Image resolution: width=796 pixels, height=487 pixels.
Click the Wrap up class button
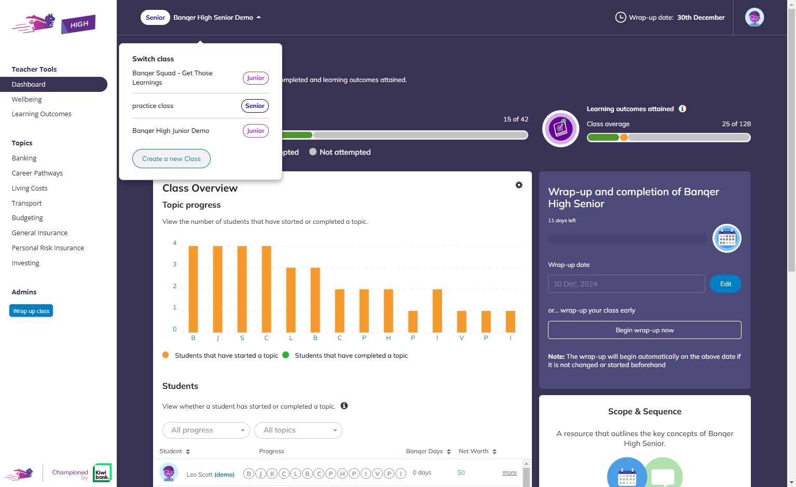pos(31,311)
